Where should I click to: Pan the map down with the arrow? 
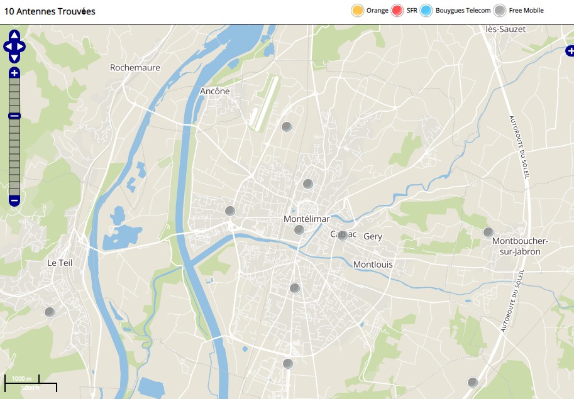(14, 57)
